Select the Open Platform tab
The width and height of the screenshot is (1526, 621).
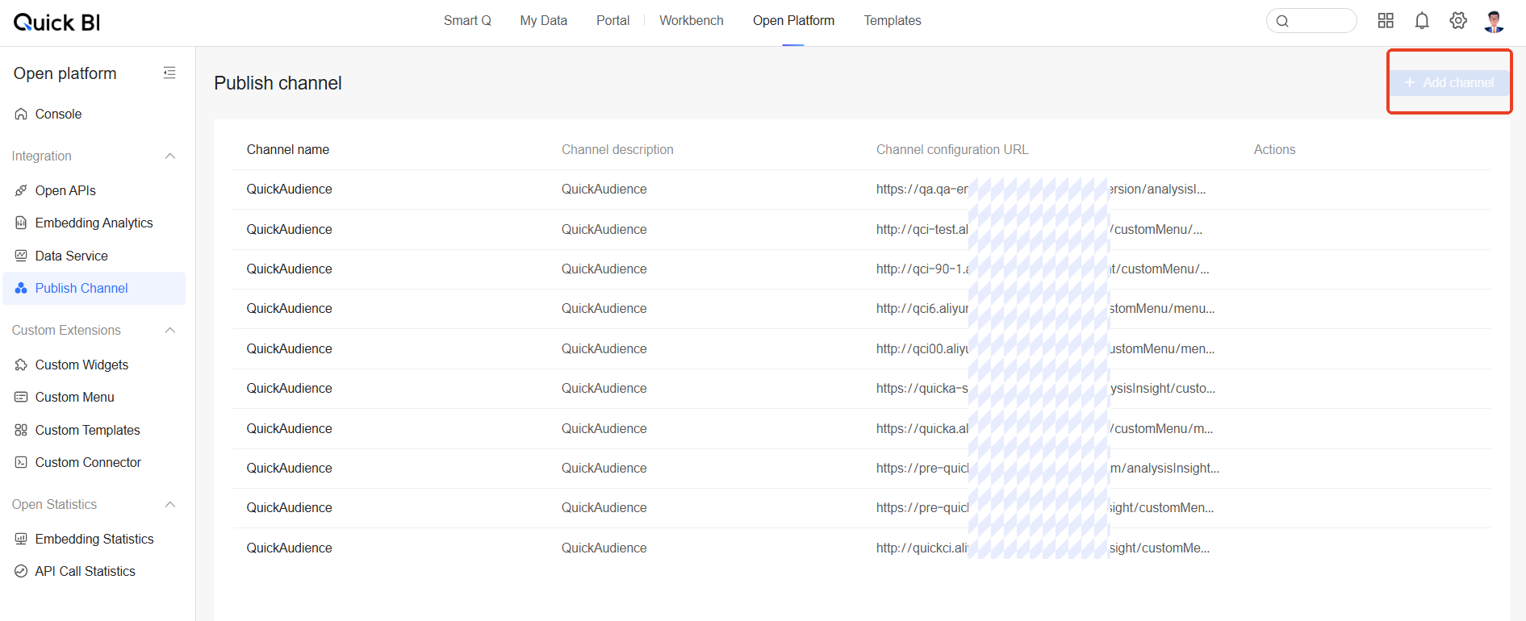(x=793, y=21)
